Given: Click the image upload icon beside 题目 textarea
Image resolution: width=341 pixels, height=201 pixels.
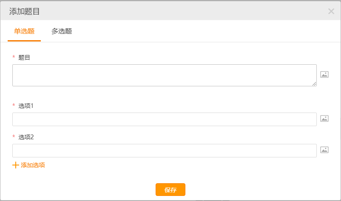Looking at the screenshot, I should (324, 74).
